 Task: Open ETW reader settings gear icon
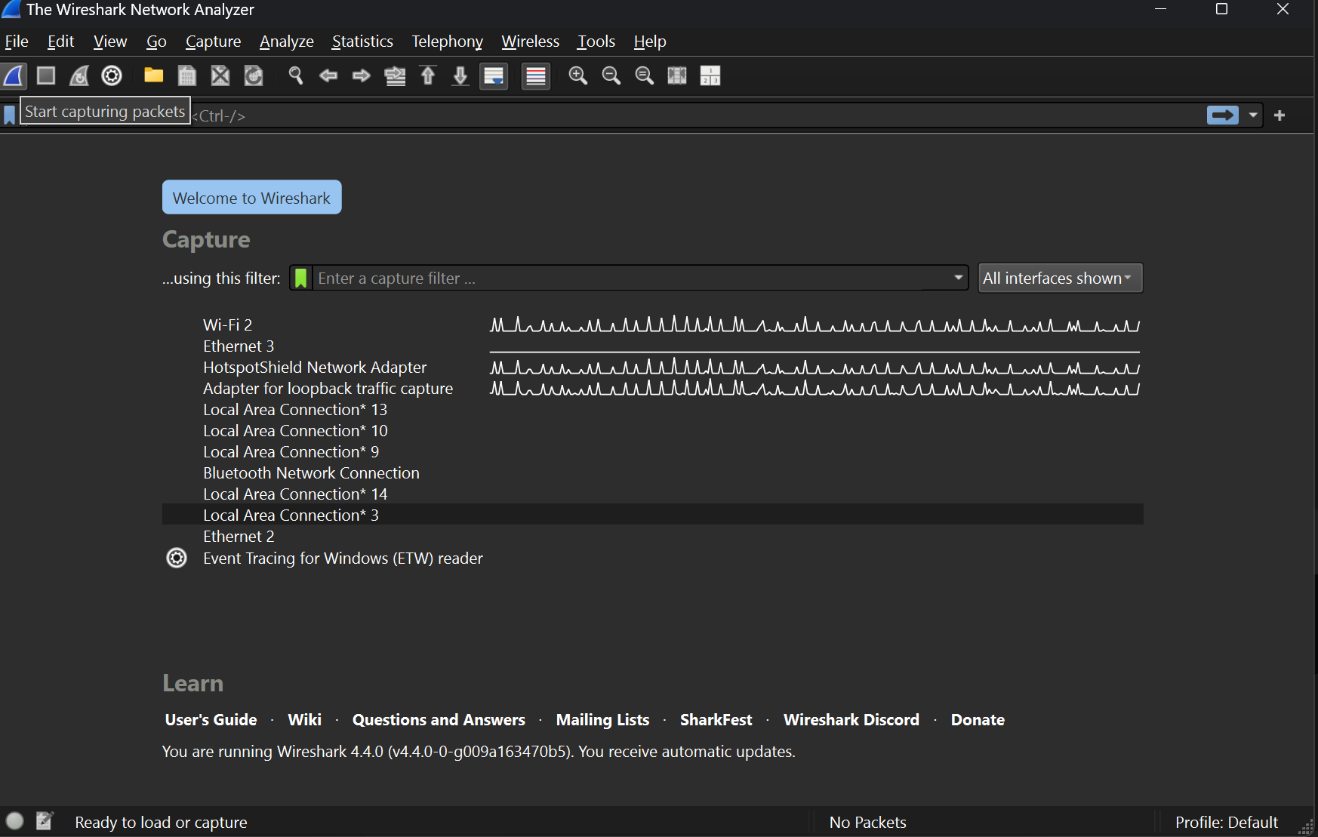click(x=177, y=558)
